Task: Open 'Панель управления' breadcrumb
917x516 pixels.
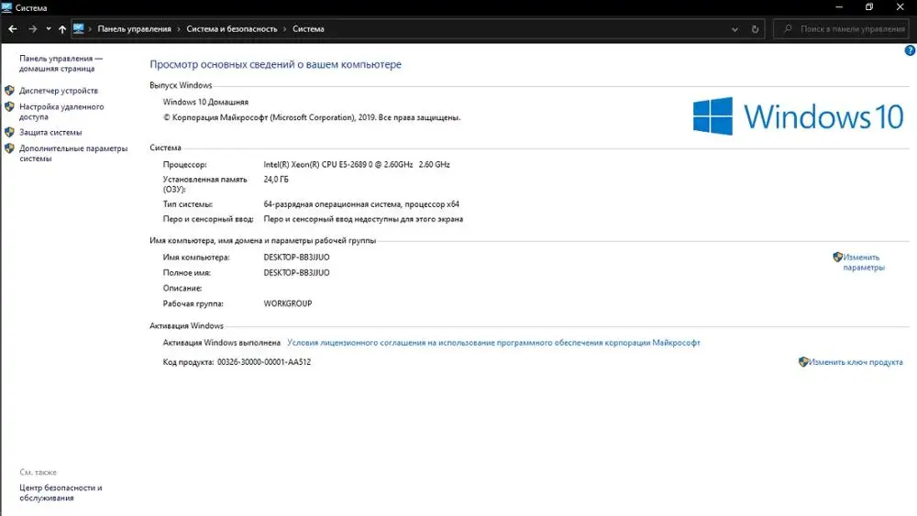Action: pyautogui.click(x=134, y=28)
